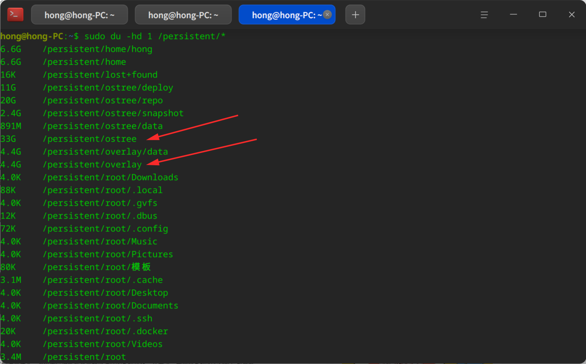Click the /persistent/root/Downloads path

(110, 177)
